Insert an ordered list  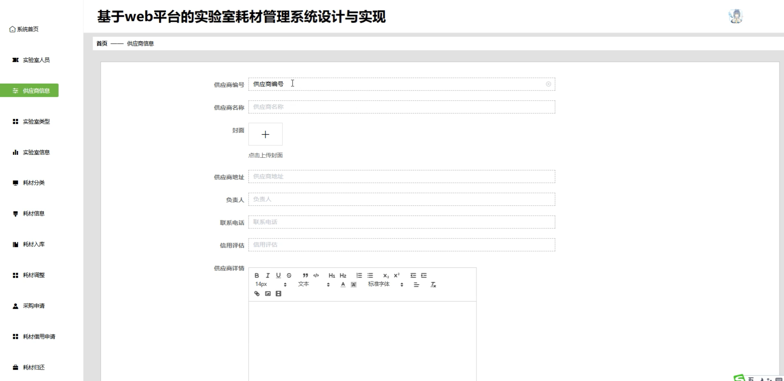point(359,275)
